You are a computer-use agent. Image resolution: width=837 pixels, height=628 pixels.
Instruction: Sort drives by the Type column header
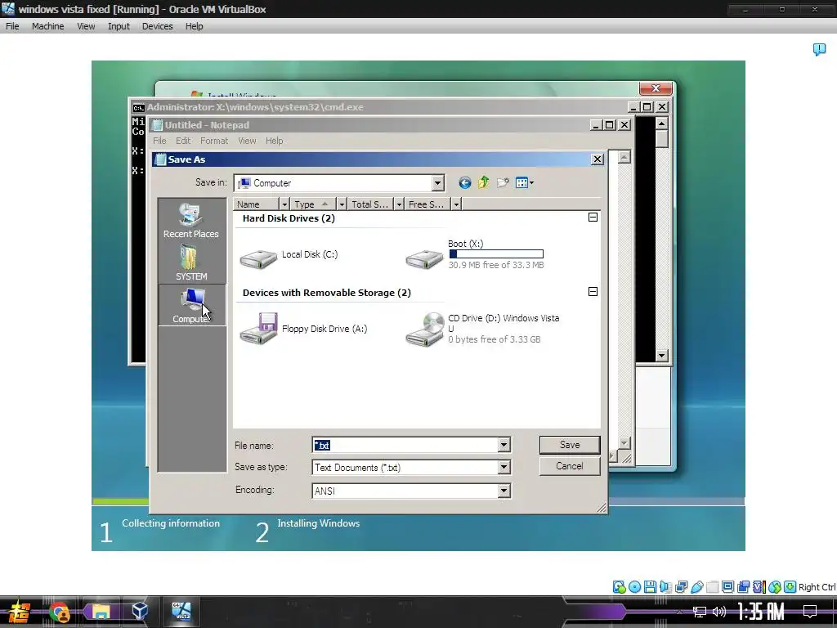tap(314, 204)
